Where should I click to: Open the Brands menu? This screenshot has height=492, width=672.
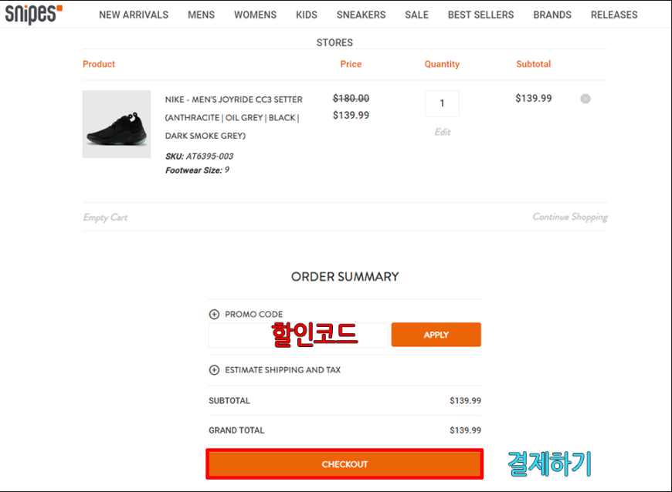coord(552,15)
